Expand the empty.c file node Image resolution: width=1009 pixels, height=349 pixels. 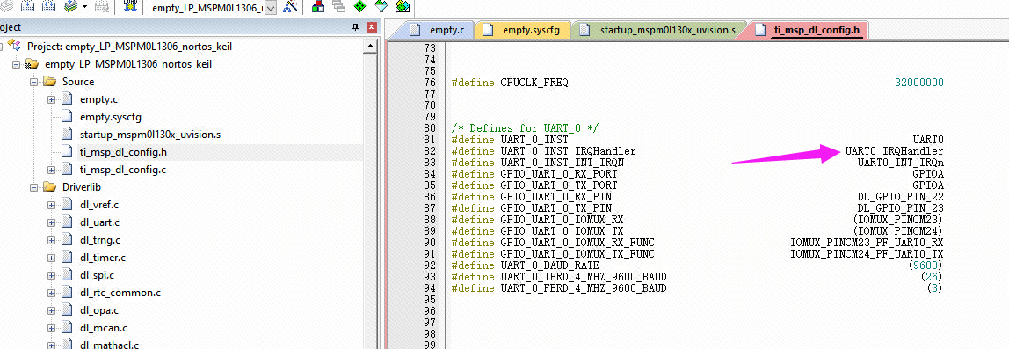51,99
